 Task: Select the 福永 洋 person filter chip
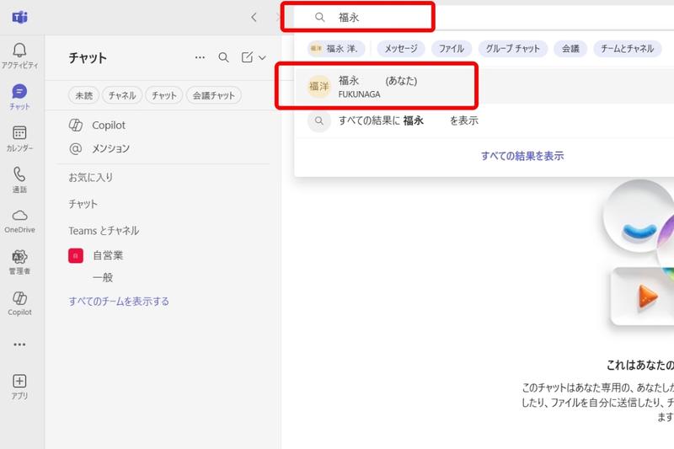click(x=336, y=49)
